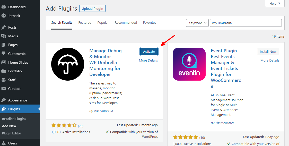This screenshot has width=289, height=146.
Task: Click the Appearance paintbrush icon
Action: 4,100
